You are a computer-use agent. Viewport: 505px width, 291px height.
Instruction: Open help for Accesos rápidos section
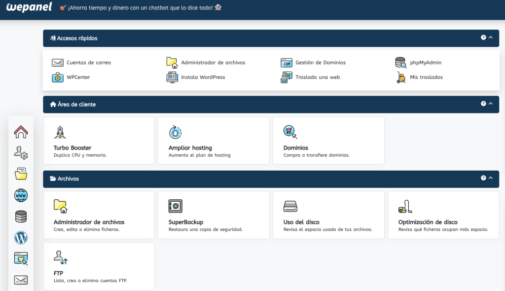pyautogui.click(x=483, y=37)
